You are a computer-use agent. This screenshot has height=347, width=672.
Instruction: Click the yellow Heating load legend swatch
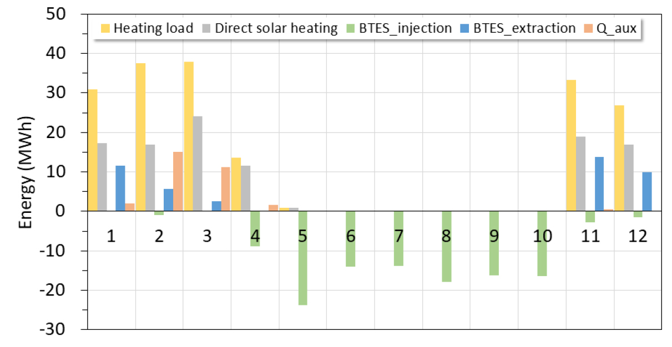pyautogui.click(x=105, y=28)
